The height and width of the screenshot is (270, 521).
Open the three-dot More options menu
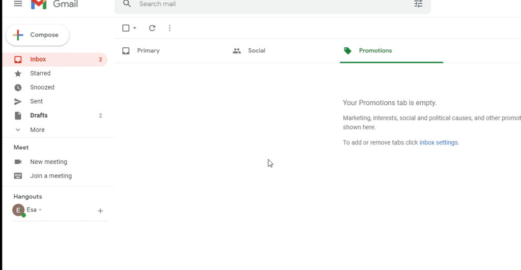tap(170, 28)
